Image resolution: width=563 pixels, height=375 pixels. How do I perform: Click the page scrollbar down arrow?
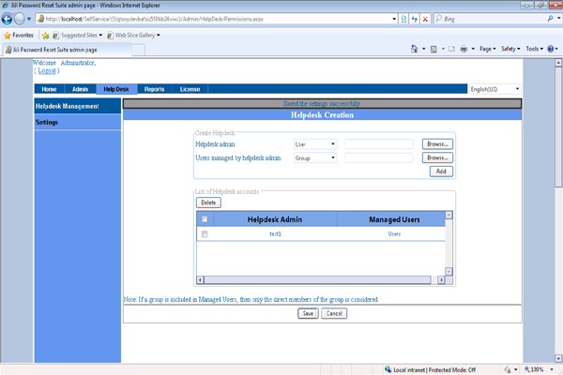558,358
